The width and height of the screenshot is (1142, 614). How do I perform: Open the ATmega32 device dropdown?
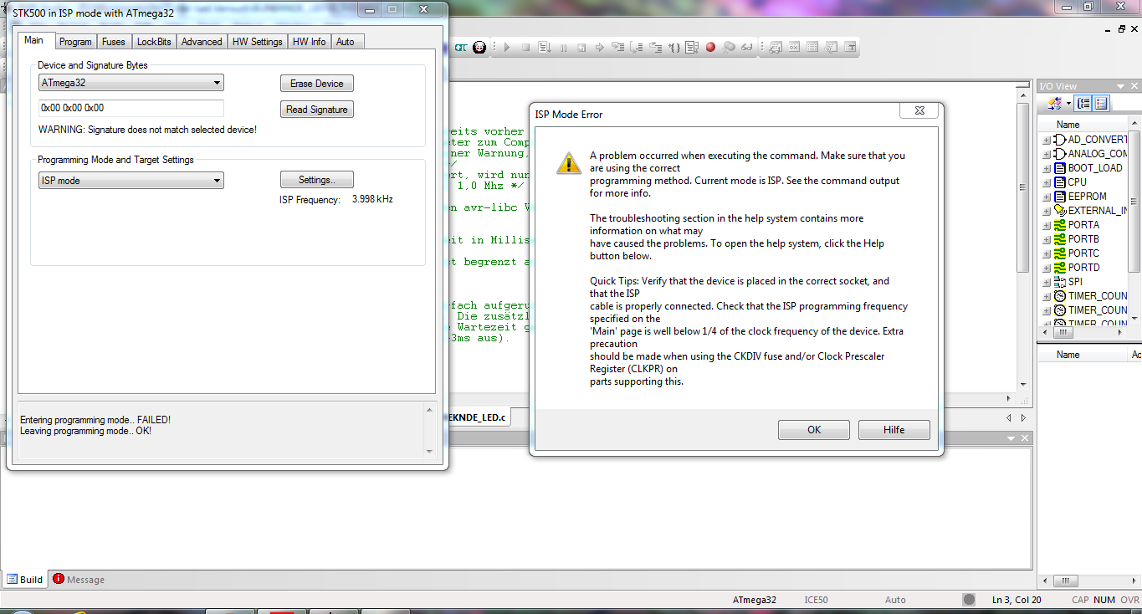pos(218,83)
